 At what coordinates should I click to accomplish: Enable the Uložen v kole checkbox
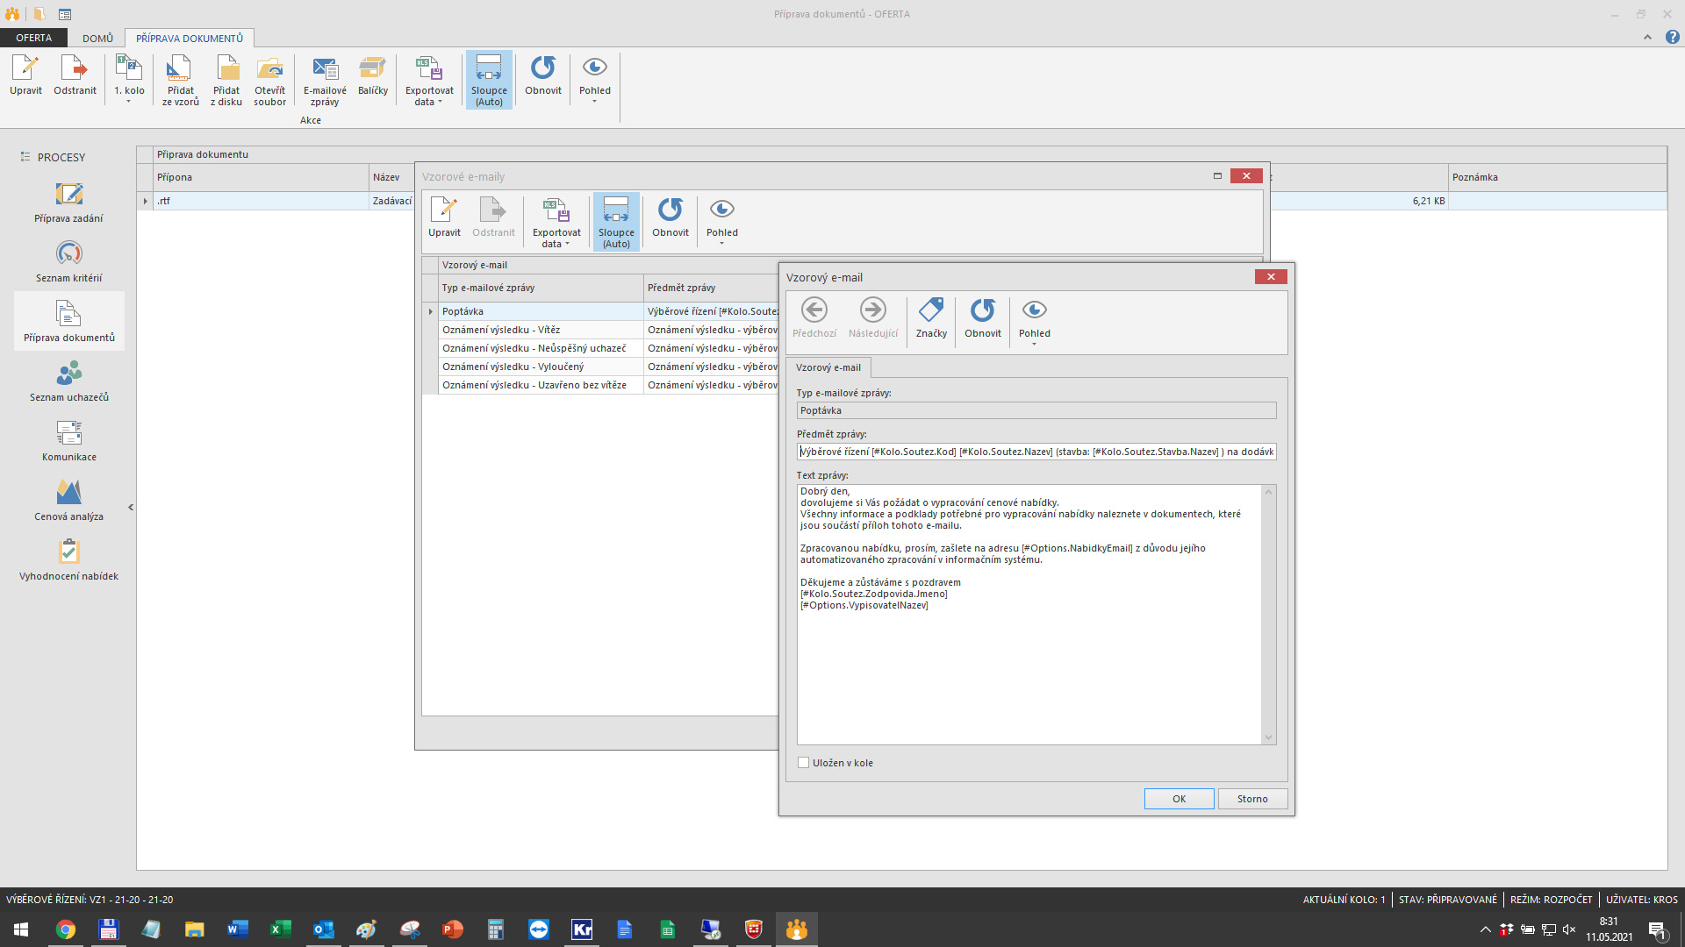click(803, 763)
